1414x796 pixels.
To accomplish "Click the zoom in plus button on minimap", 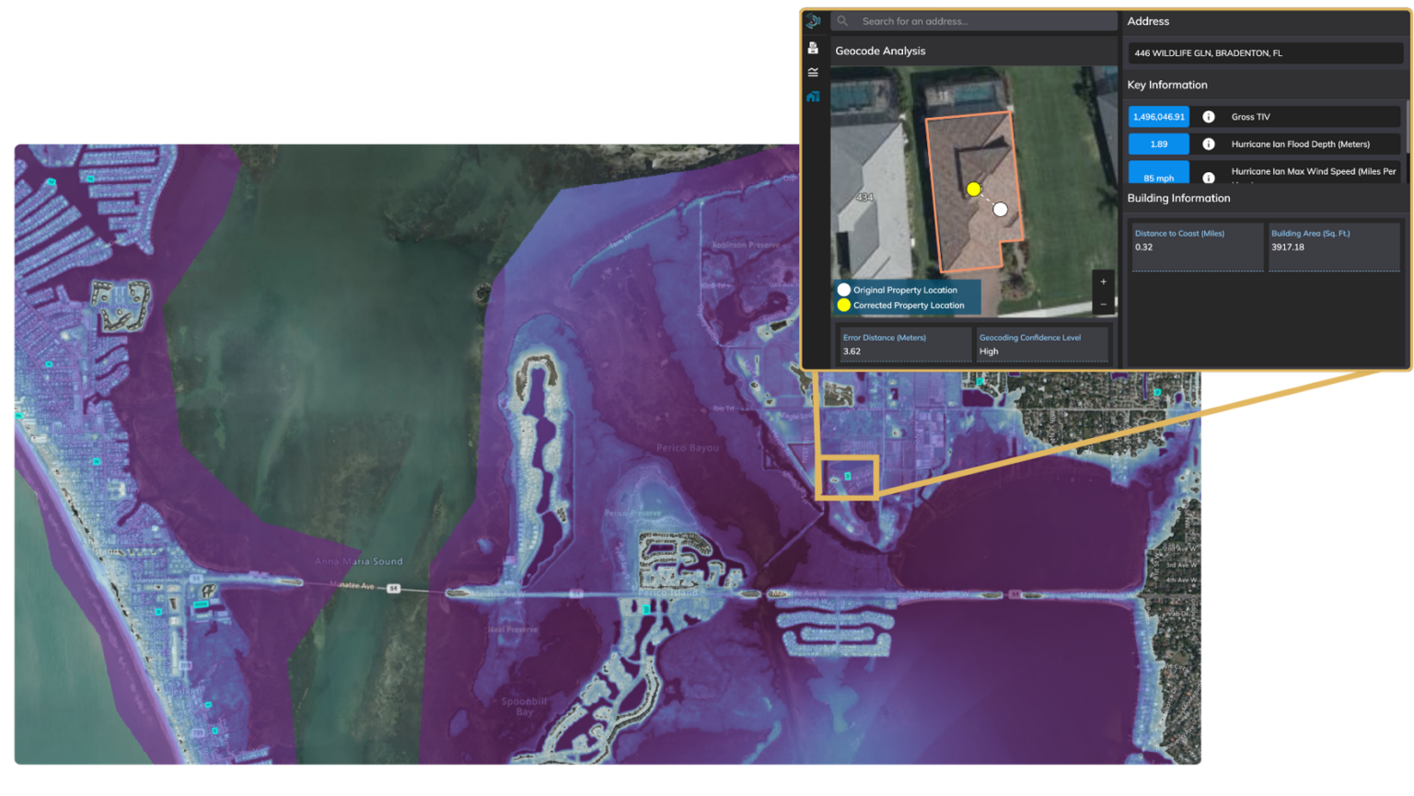I will (1103, 282).
